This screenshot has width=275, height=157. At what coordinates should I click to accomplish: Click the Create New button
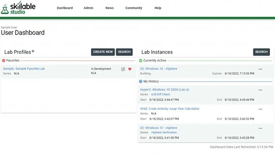coord(103,52)
